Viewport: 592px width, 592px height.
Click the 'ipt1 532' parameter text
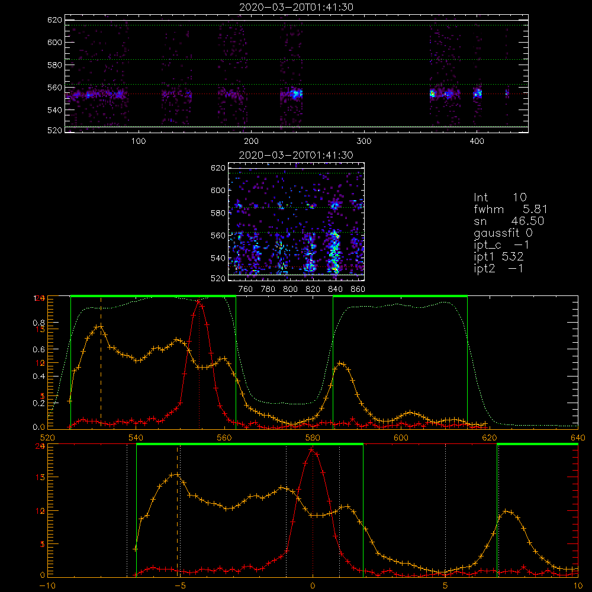(x=498, y=257)
